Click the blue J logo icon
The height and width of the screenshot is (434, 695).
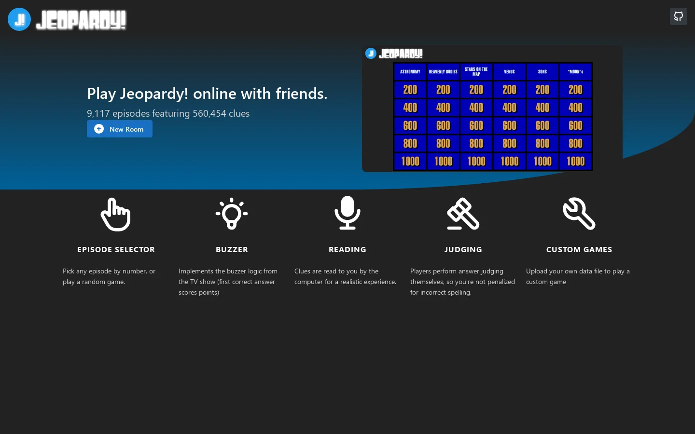(x=19, y=19)
